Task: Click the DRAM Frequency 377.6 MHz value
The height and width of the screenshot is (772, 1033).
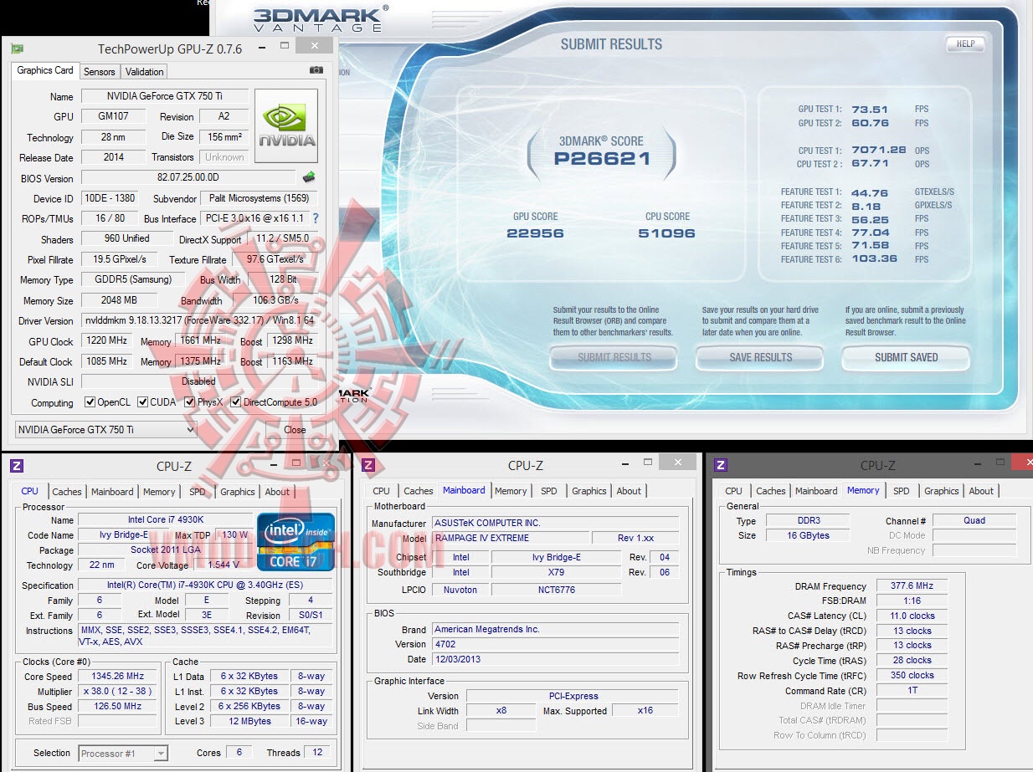Action: 912,585
